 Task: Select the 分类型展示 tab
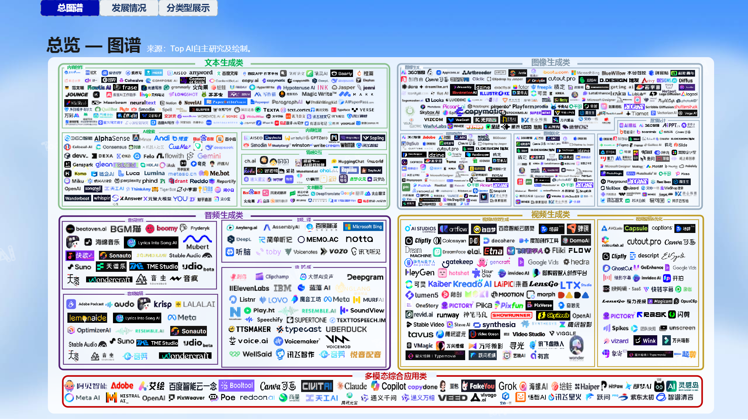pos(188,8)
